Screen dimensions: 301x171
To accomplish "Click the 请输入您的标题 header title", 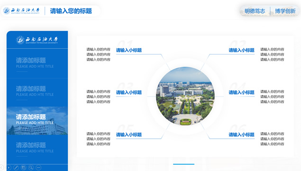I will point(71,11).
